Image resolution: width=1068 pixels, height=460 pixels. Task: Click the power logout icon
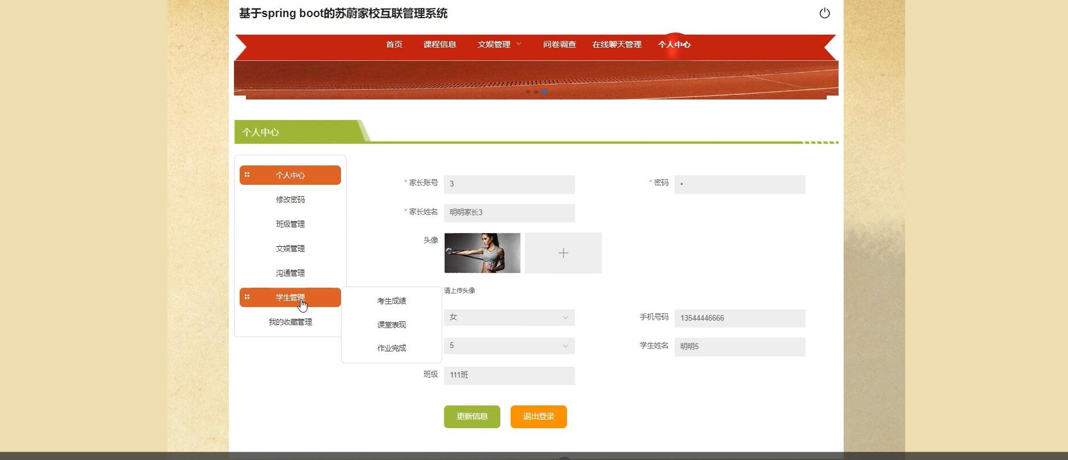pos(824,13)
